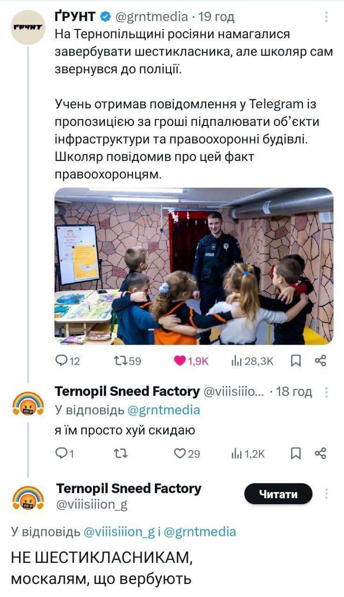Open three-dot menu on ҐРУНТ tweet
The height and width of the screenshot is (597, 344).
[326, 17]
